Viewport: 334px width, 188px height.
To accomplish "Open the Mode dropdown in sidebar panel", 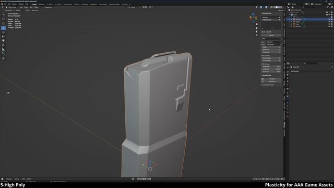I will click(273, 44).
